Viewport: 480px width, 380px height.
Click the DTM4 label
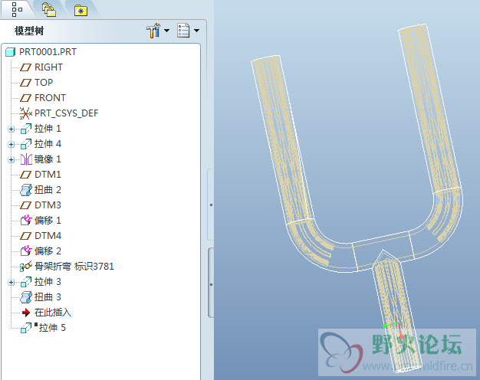[x=48, y=236]
